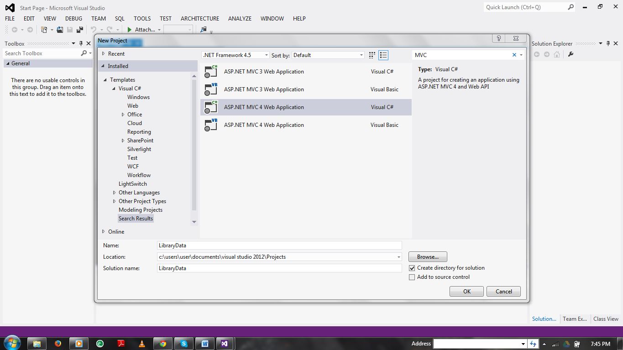Open the ARCHITECTURE menu
Image resolution: width=623 pixels, height=350 pixels.
[200, 19]
